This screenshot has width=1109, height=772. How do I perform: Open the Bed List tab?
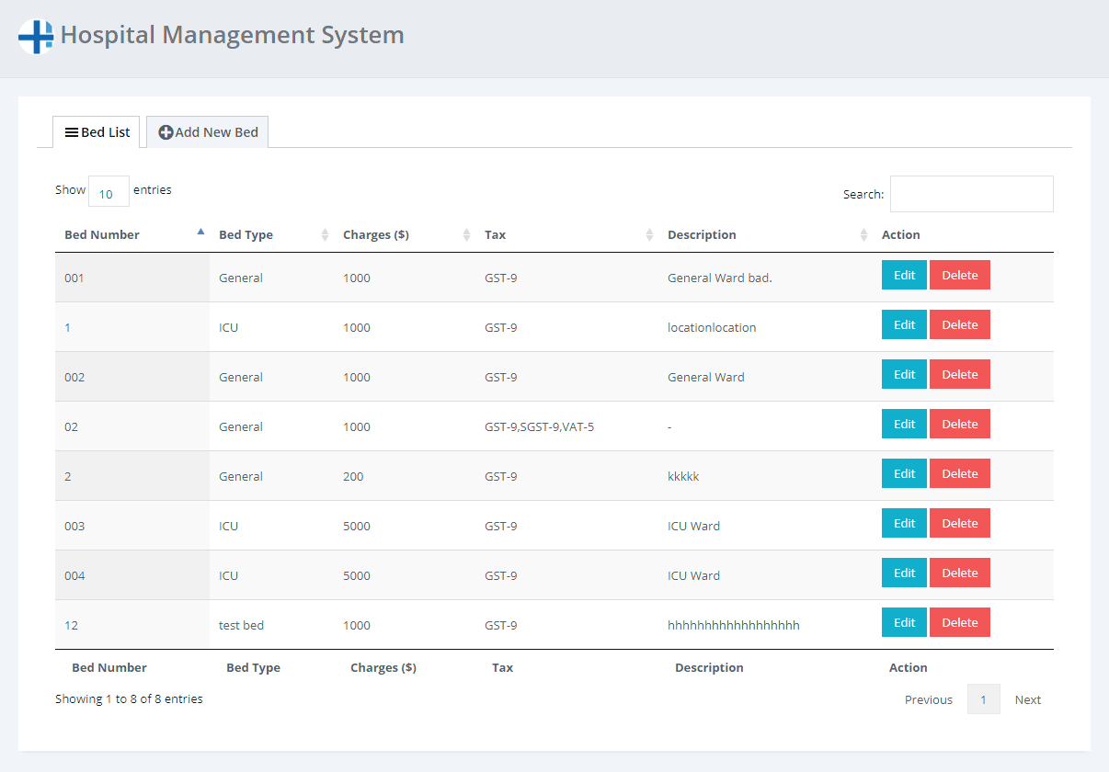97,132
